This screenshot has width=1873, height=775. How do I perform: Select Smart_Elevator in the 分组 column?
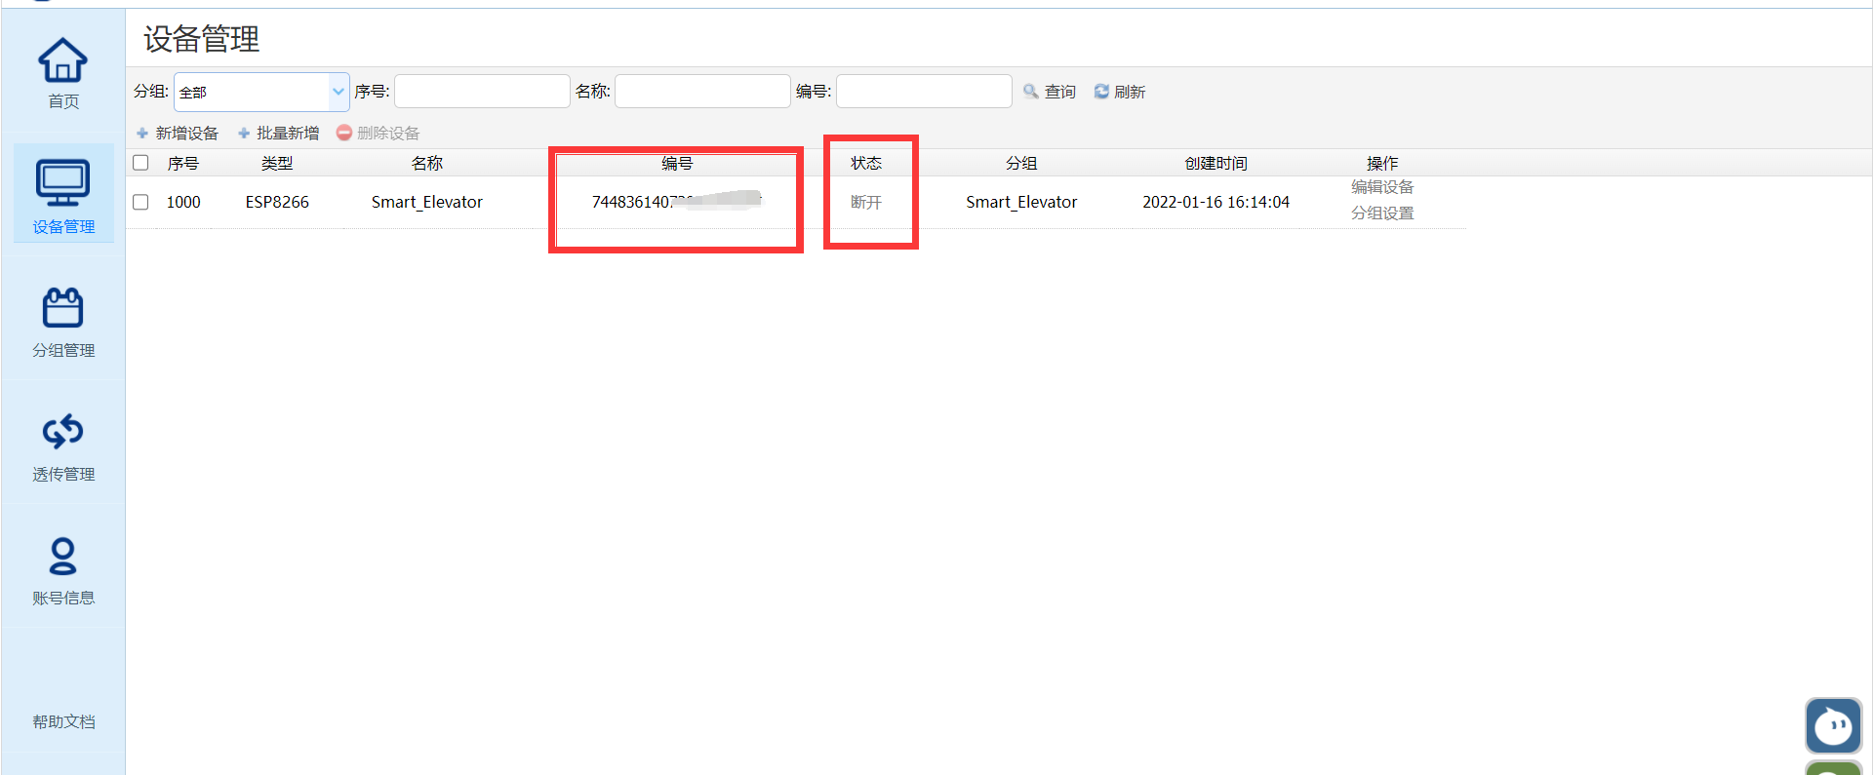[x=1021, y=202]
